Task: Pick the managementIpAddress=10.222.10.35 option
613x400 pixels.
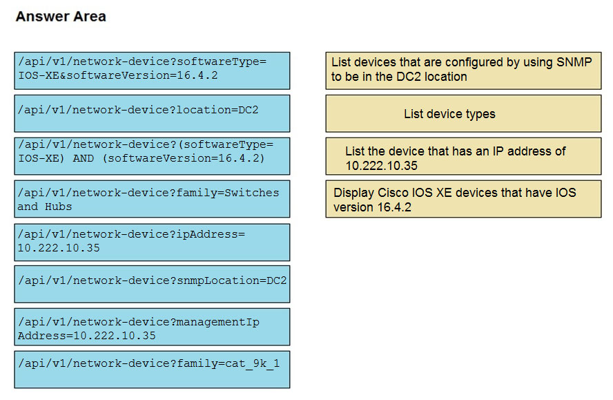Action: pos(152,327)
